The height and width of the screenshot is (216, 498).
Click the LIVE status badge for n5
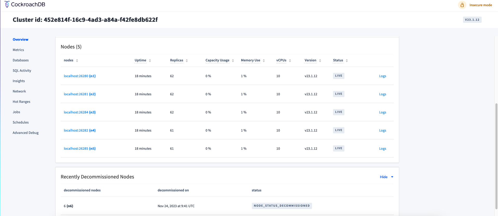(x=339, y=148)
